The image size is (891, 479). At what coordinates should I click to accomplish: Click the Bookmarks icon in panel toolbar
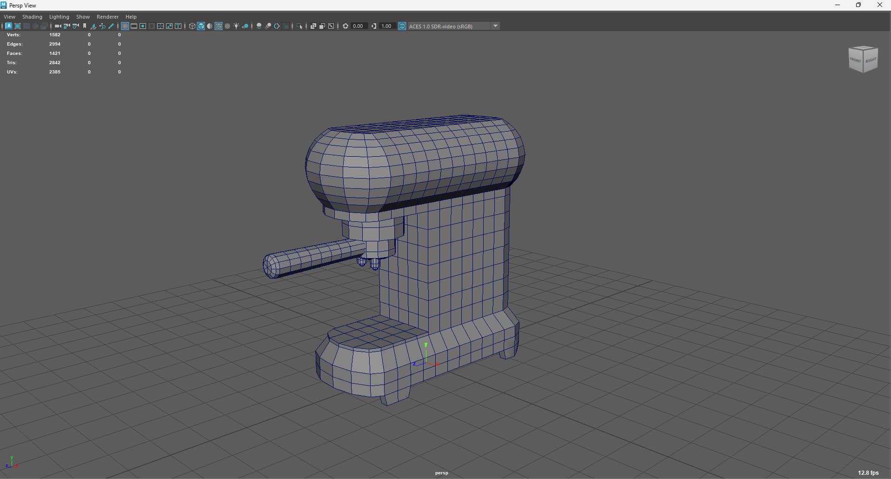pos(84,26)
